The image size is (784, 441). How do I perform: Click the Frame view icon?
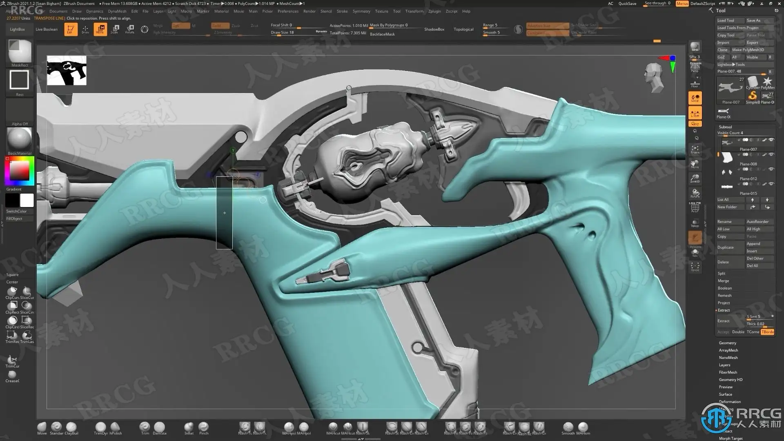click(695, 149)
